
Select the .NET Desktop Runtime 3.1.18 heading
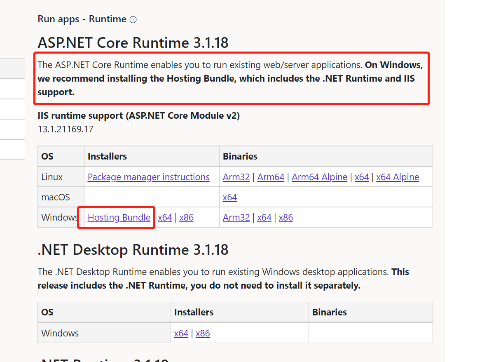(x=133, y=249)
